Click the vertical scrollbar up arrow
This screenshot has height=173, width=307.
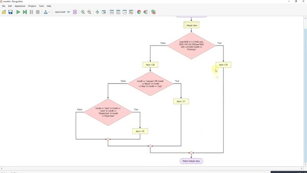pyautogui.click(x=305, y=18)
